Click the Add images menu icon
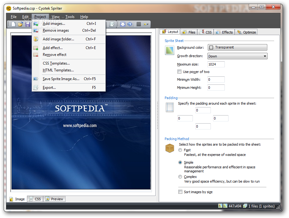The image size is (289, 218). 36,24
